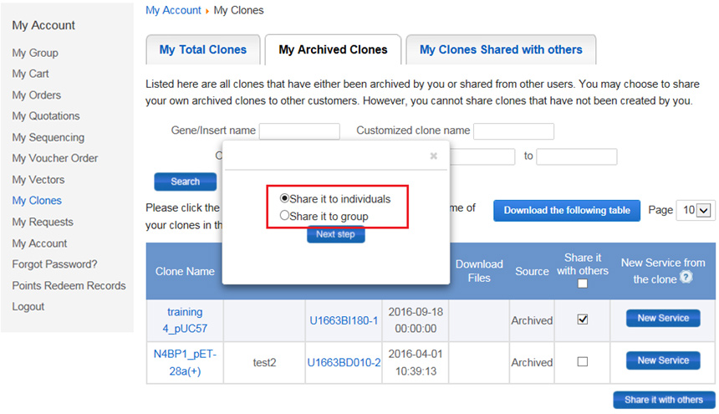719x414 pixels.
Task: Click My Account breadcrumb link
Action: point(173,11)
